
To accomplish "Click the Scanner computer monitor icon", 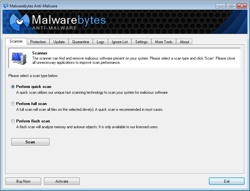I will (18, 58).
